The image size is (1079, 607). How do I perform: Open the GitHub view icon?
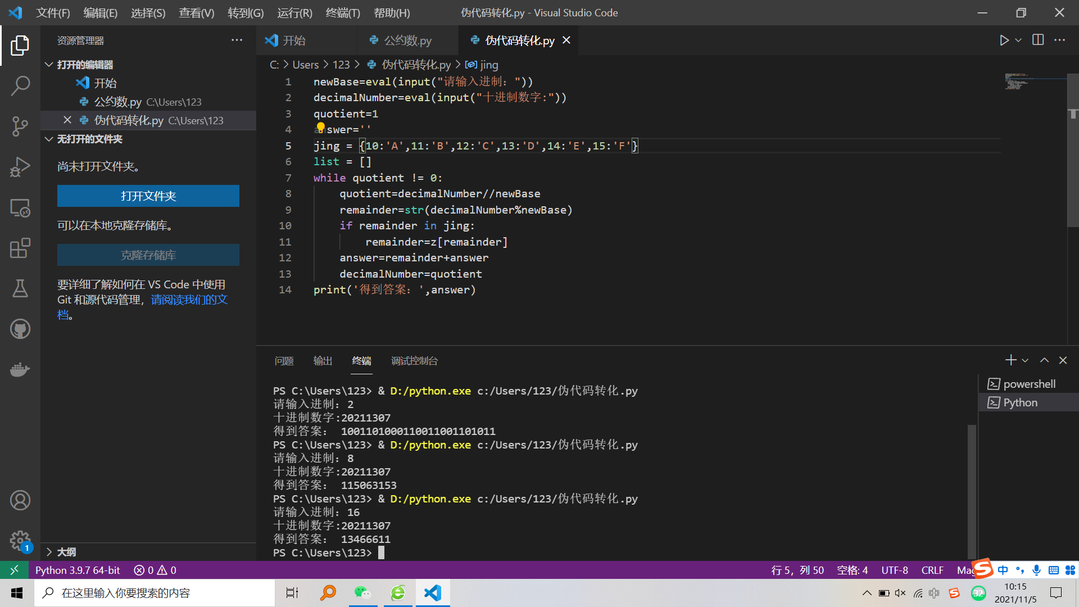click(20, 329)
